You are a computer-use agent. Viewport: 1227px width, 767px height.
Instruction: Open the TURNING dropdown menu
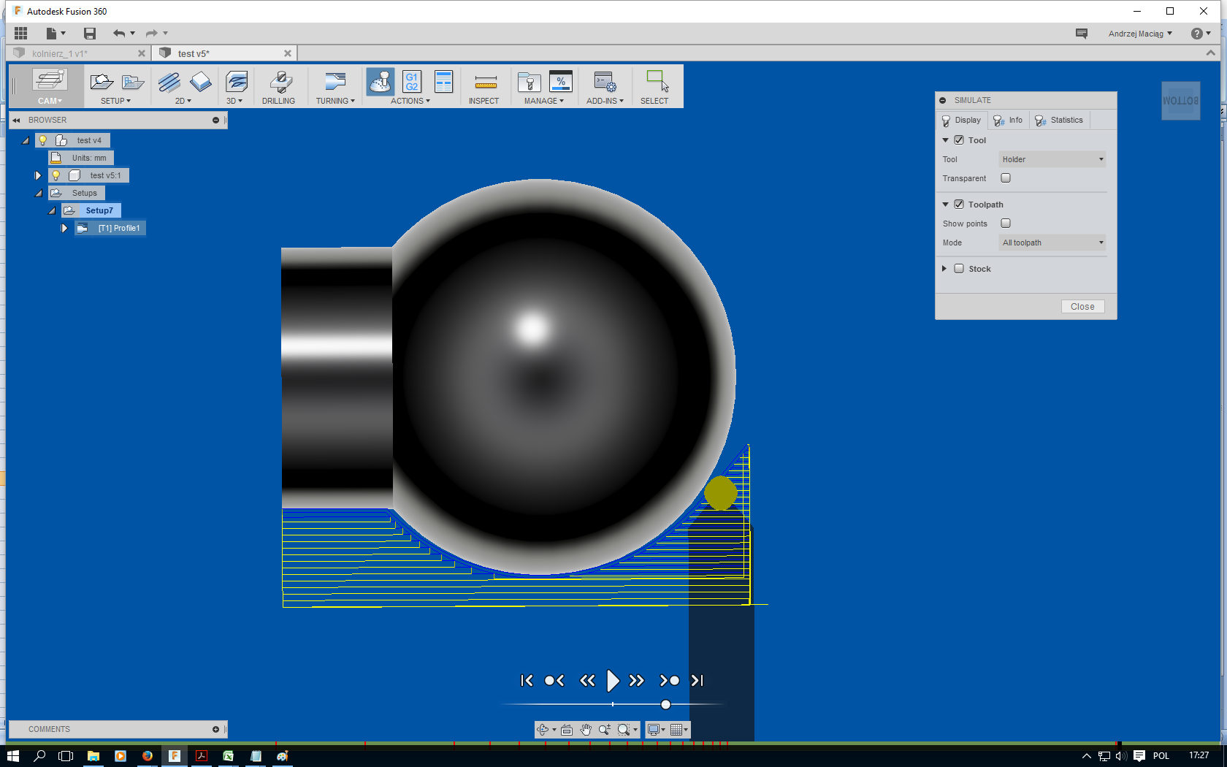pos(335,101)
